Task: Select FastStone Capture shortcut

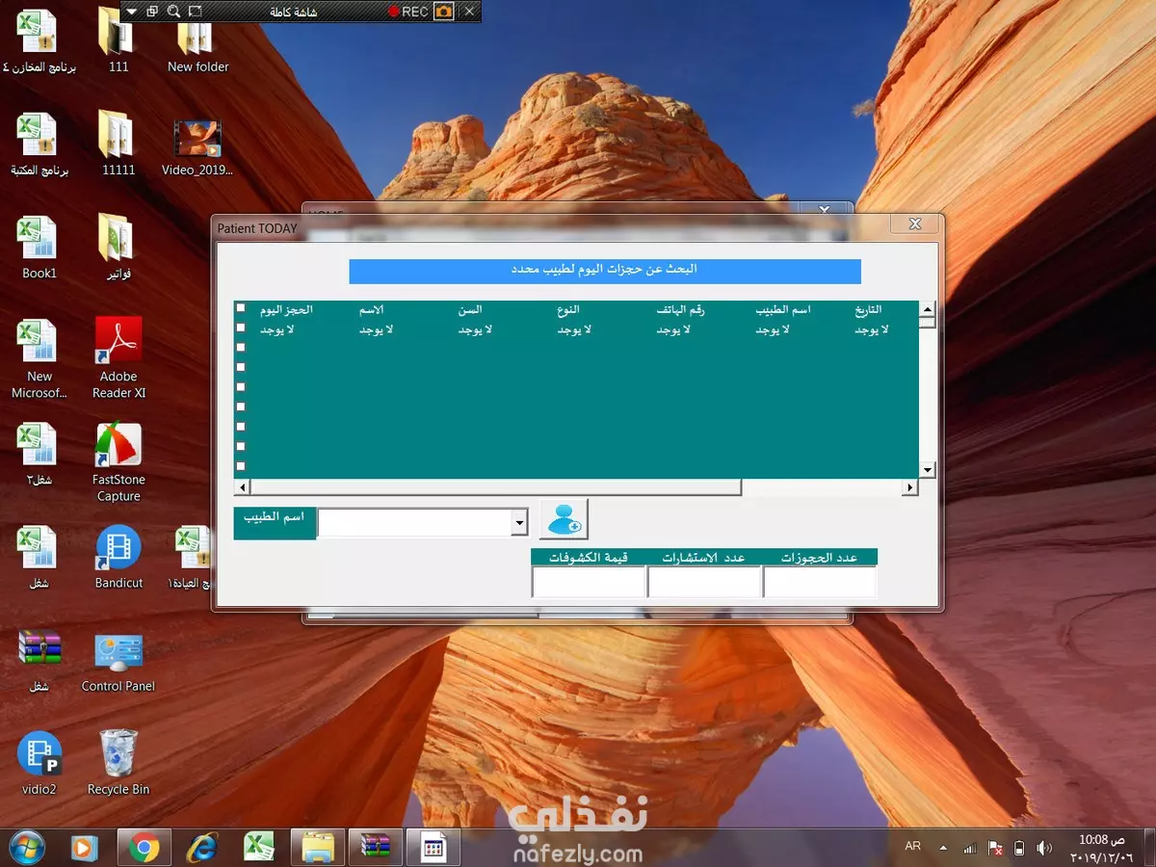Action: pyautogui.click(x=118, y=462)
